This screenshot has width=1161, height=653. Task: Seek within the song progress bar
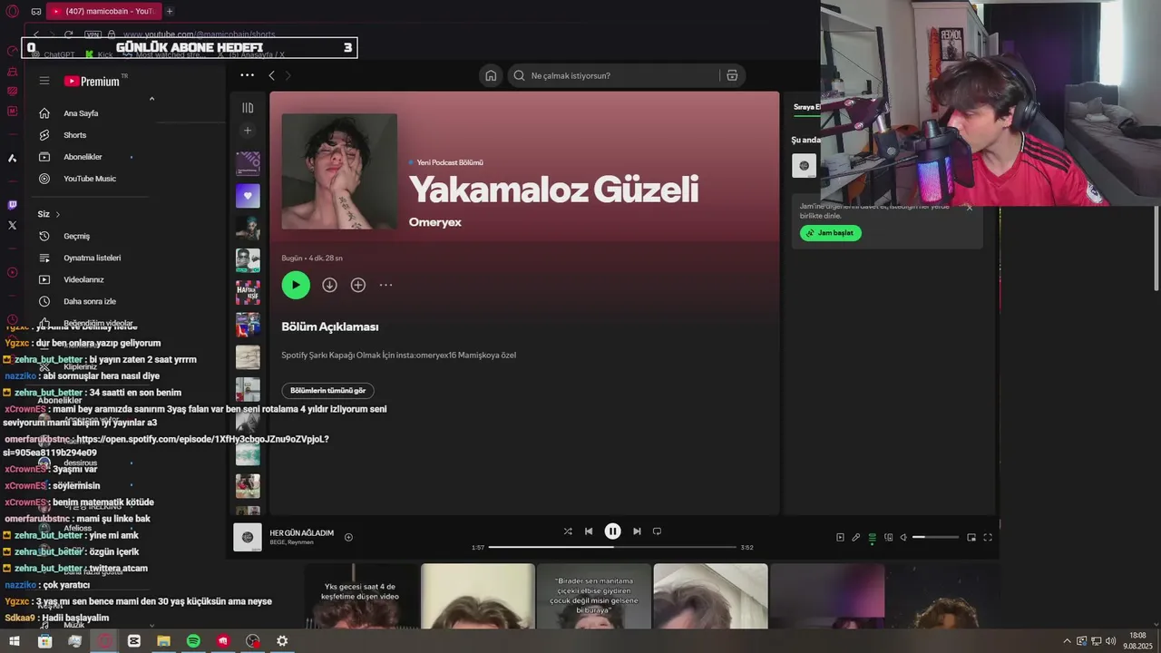[612, 547]
